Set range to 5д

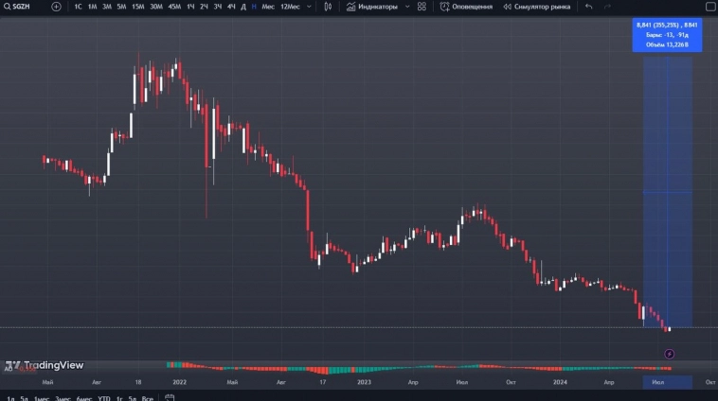pos(24,398)
